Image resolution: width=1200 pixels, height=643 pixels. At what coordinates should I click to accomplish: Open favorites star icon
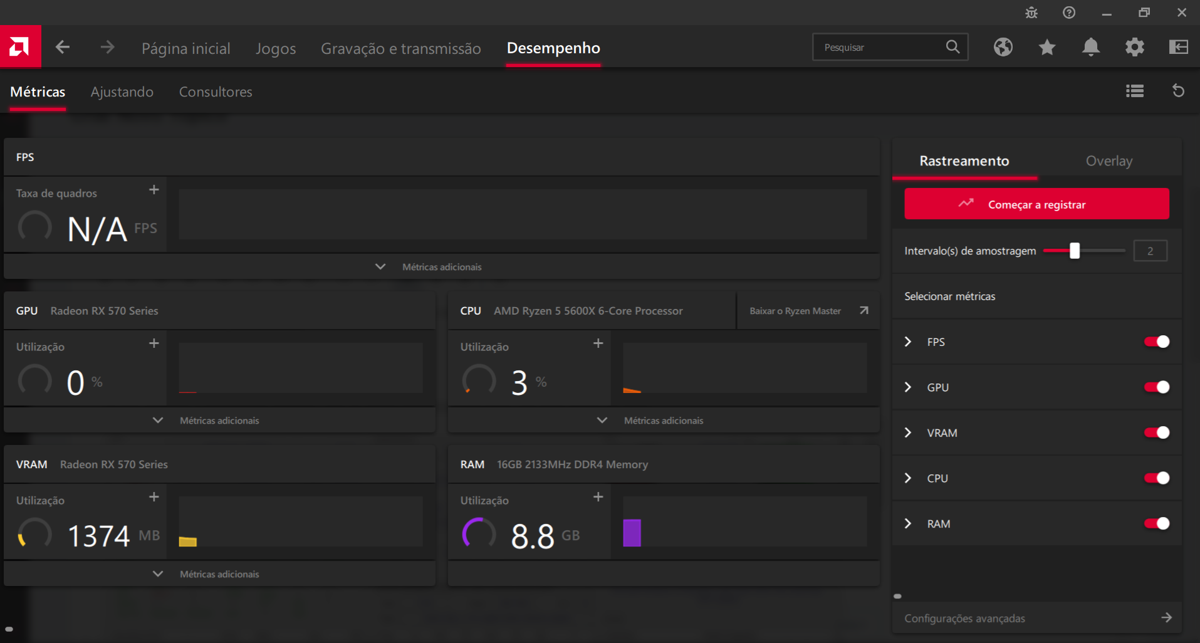coord(1047,47)
